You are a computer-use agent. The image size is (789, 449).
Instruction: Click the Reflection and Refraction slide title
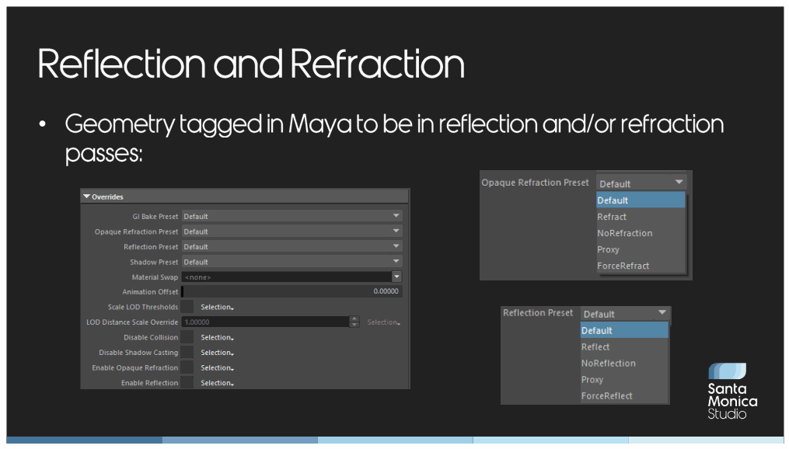pyautogui.click(x=250, y=64)
